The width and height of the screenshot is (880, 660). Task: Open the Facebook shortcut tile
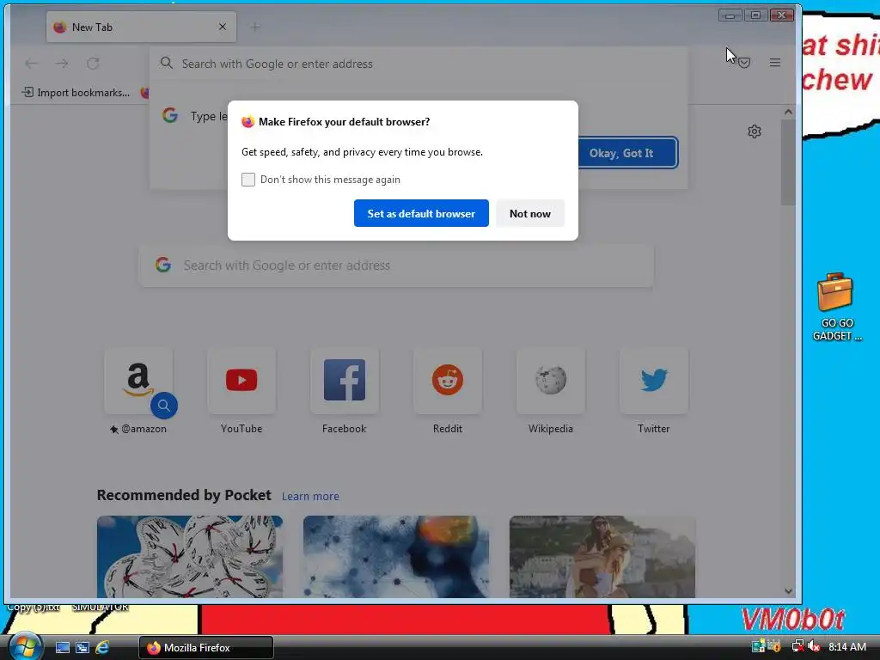tap(345, 381)
